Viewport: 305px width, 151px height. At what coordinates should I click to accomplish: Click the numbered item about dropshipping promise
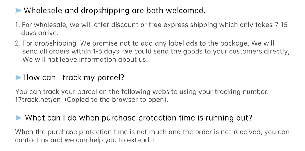(152, 51)
